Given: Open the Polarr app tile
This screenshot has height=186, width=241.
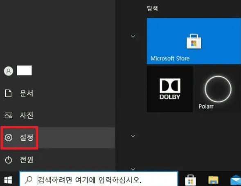Looking at the screenshot, I should [218, 89].
